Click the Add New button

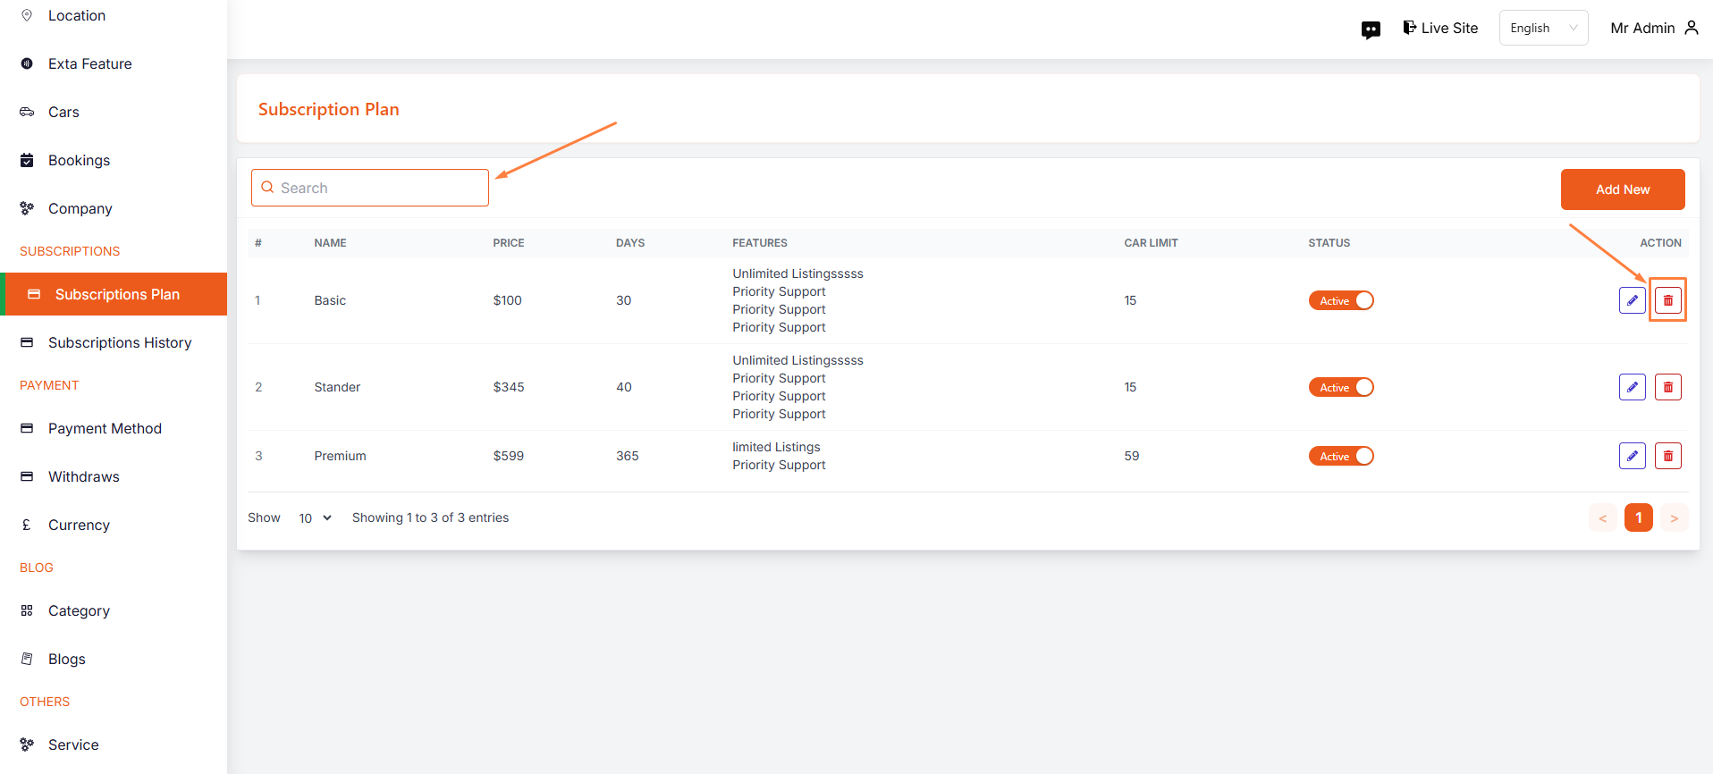[1622, 189]
